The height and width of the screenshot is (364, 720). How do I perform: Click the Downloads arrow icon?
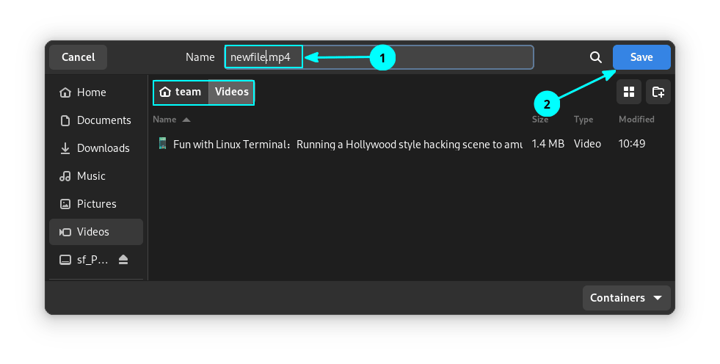pyautogui.click(x=65, y=148)
